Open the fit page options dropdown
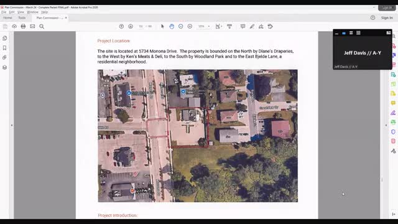398x224 pixels. point(218,26)
